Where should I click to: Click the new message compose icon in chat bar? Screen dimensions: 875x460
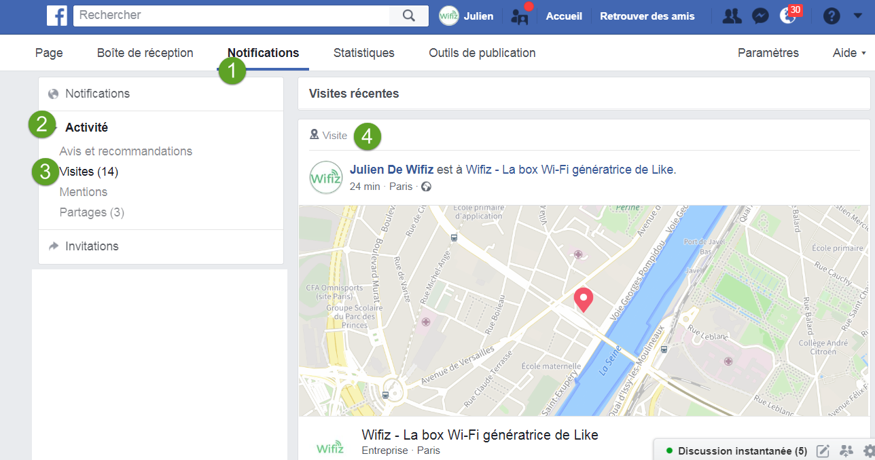point(823,451)
